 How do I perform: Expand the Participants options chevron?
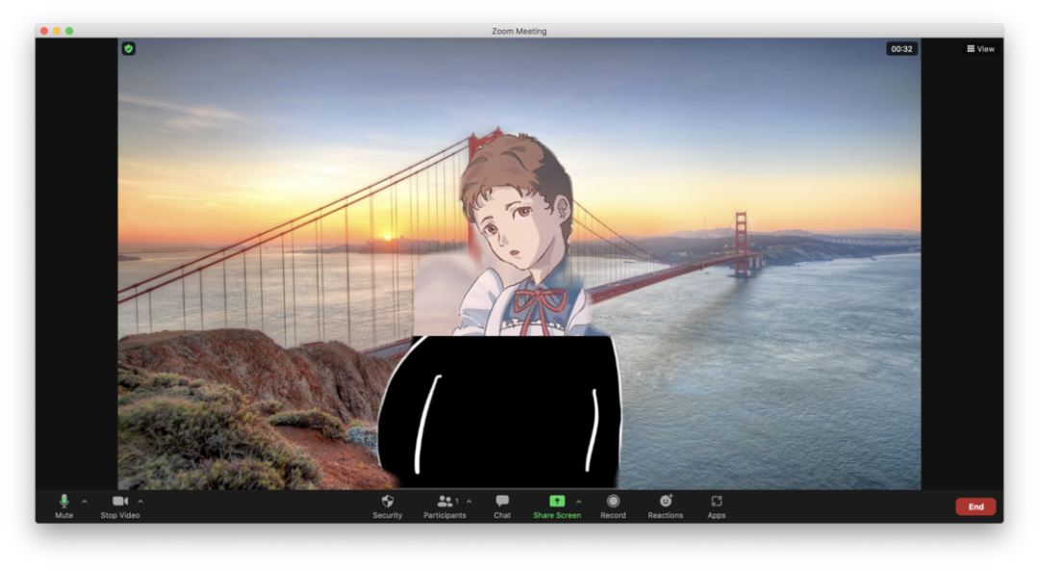click(469, 502)
